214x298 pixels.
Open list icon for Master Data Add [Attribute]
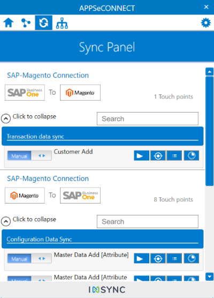(x=174, y=258)
